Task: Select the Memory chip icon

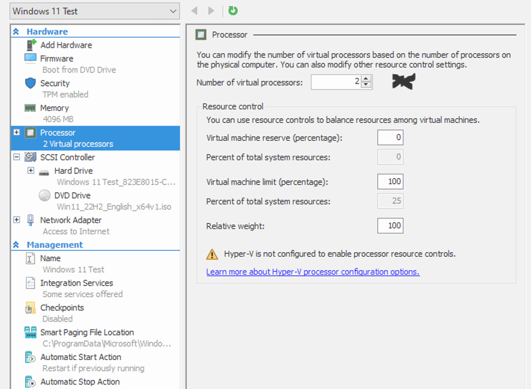Action: pos(31,108)
